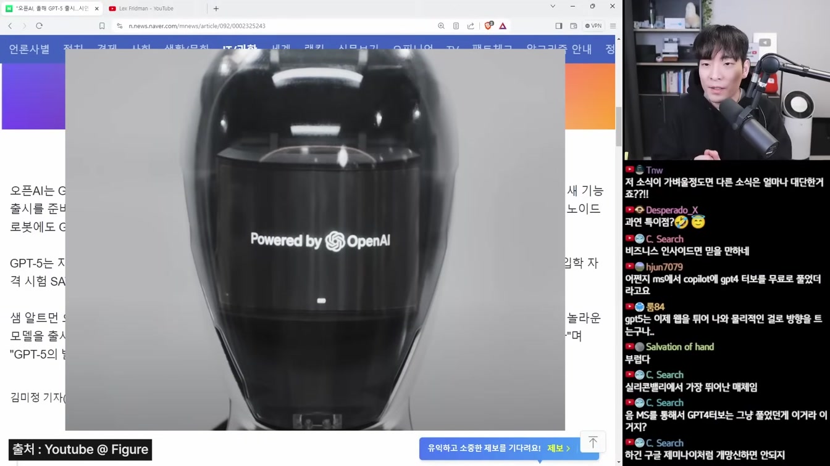The image size is (830, 466).
Task: Click chat message 과연 특이점?
Action: pyautogui.click(x=665, y=222)
